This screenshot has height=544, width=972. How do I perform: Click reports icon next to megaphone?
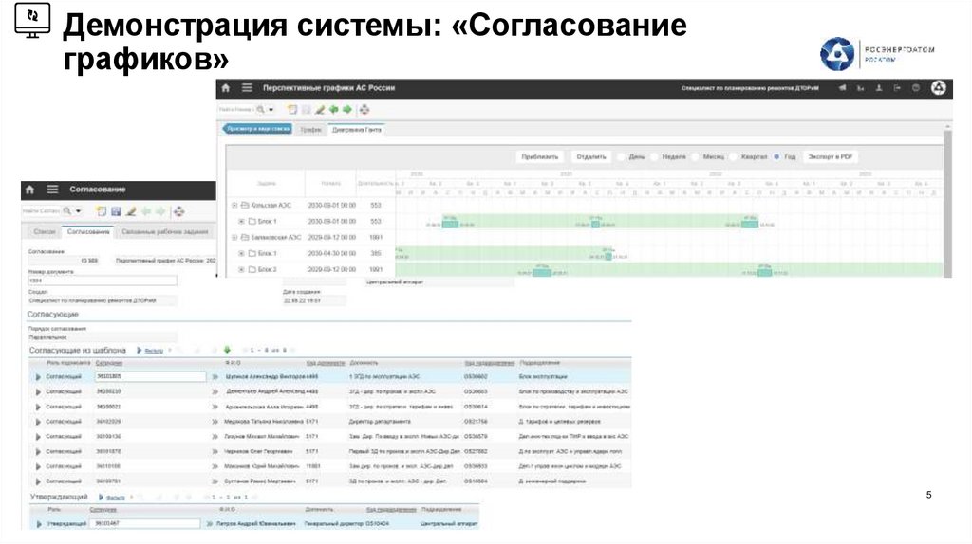pos(860,88)
